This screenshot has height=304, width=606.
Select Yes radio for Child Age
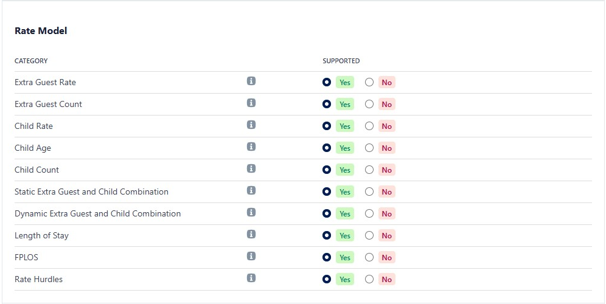pyautogui.click(x=327, y=148)
